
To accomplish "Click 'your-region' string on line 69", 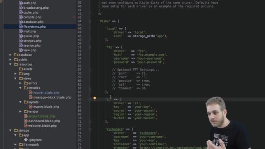I will (145, 114).
